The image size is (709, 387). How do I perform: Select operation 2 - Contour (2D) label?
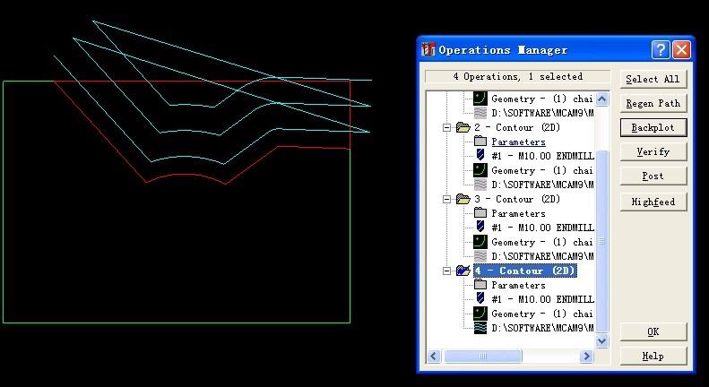pyautogui.click(x=517, y=127)
